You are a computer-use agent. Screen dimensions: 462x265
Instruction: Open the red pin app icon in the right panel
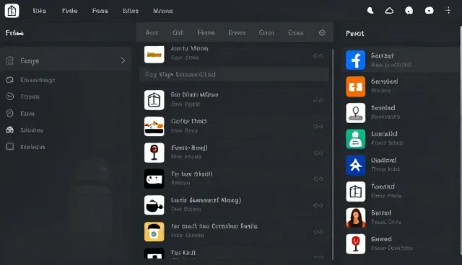point(356,244)
